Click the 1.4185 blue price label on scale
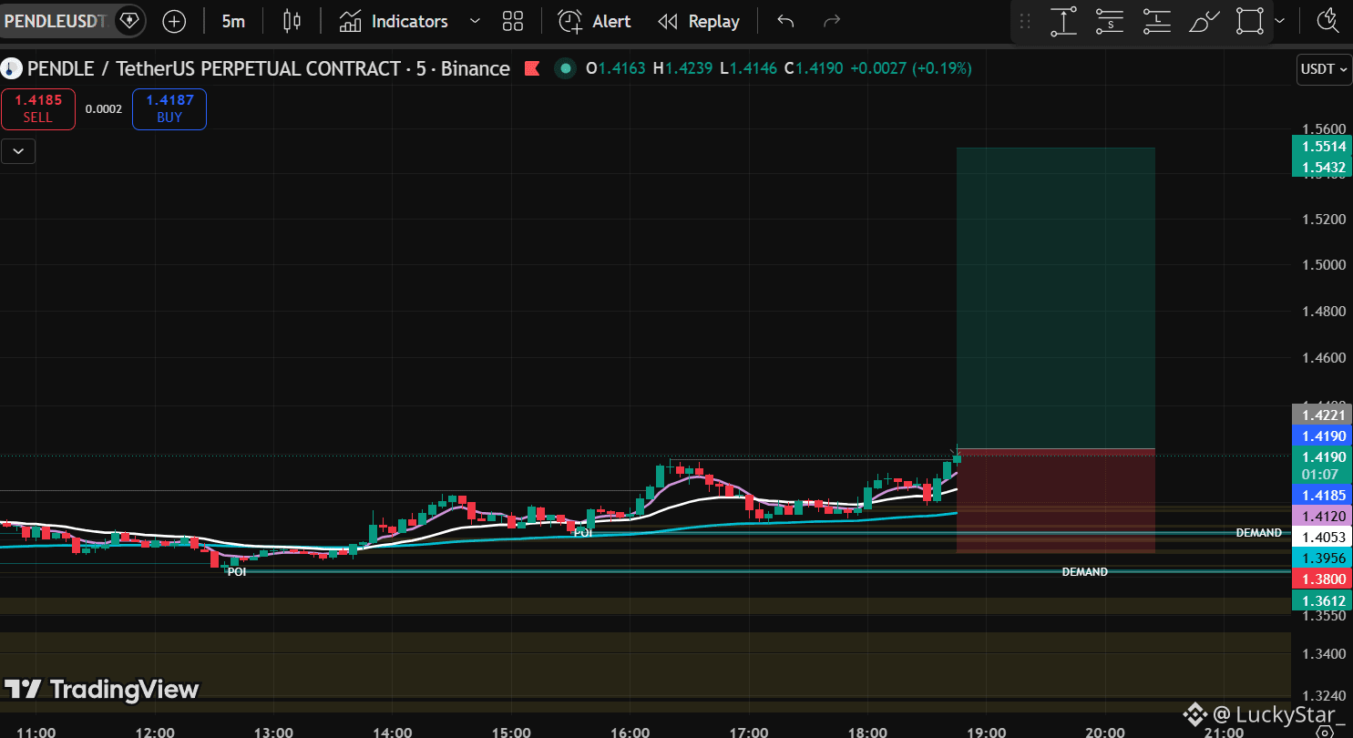Image resolution: width=1353 pixels, height=738 pixels. coord(1323,496)
